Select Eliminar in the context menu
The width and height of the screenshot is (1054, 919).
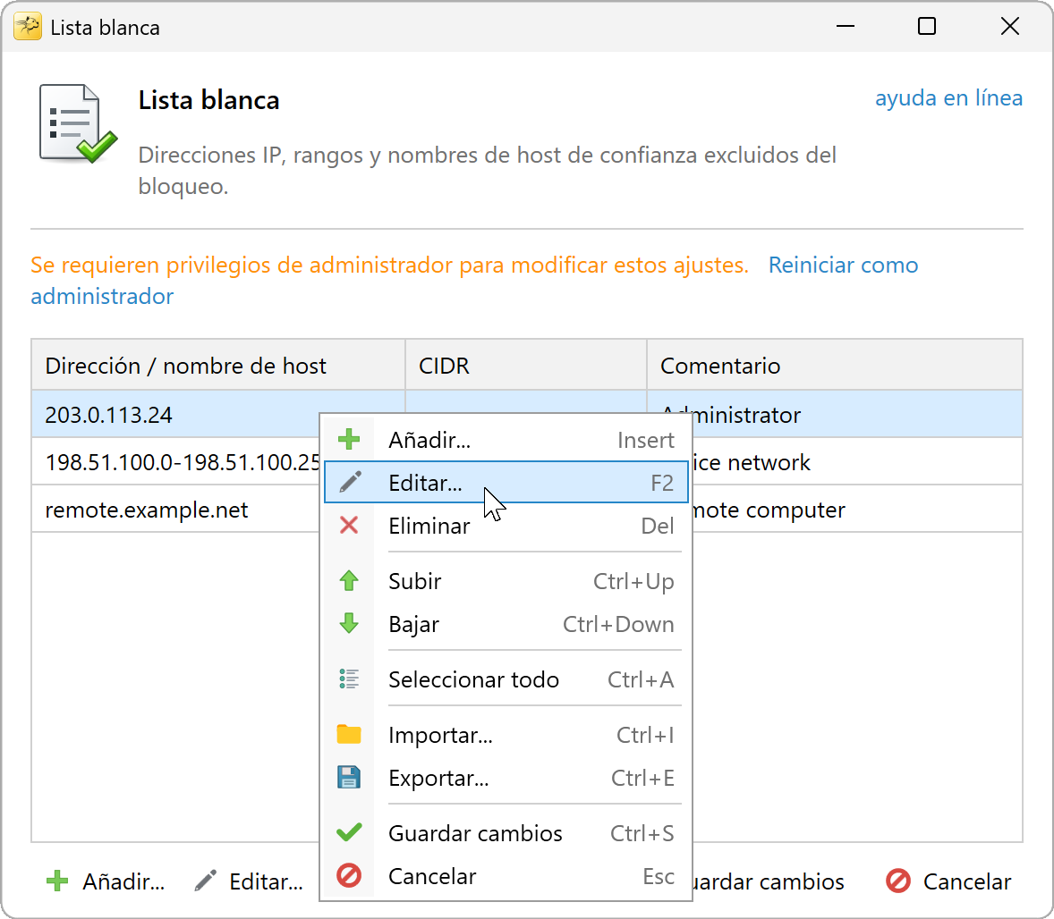click(506, 525)
